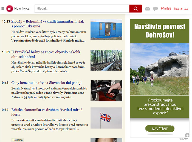The image size is (192, 142).
Task: Open headline Britská ekonomika ve druhém čtvrtletí
Action: point(47,112)
